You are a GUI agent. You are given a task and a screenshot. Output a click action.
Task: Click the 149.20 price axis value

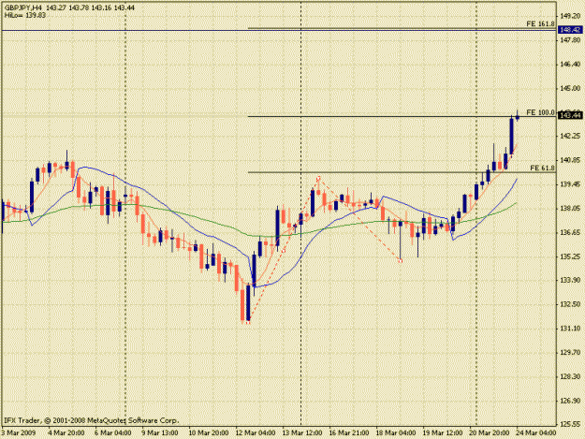[570, 16]
